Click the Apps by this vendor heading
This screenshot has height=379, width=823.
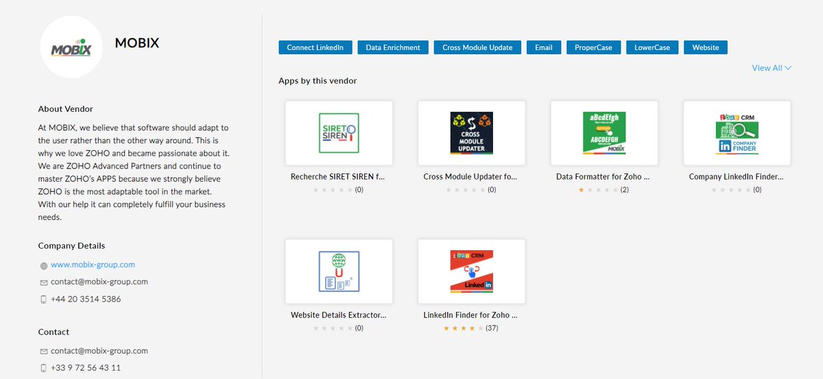pos(318,81)
